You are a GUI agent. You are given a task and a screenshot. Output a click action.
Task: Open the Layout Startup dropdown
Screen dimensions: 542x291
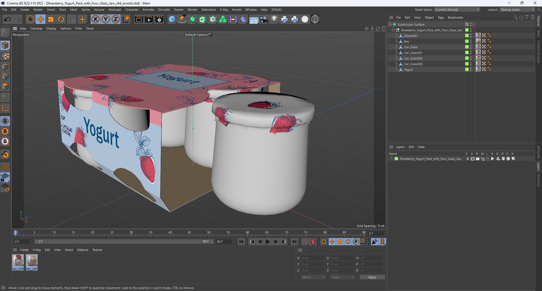(x=517, y=10)
